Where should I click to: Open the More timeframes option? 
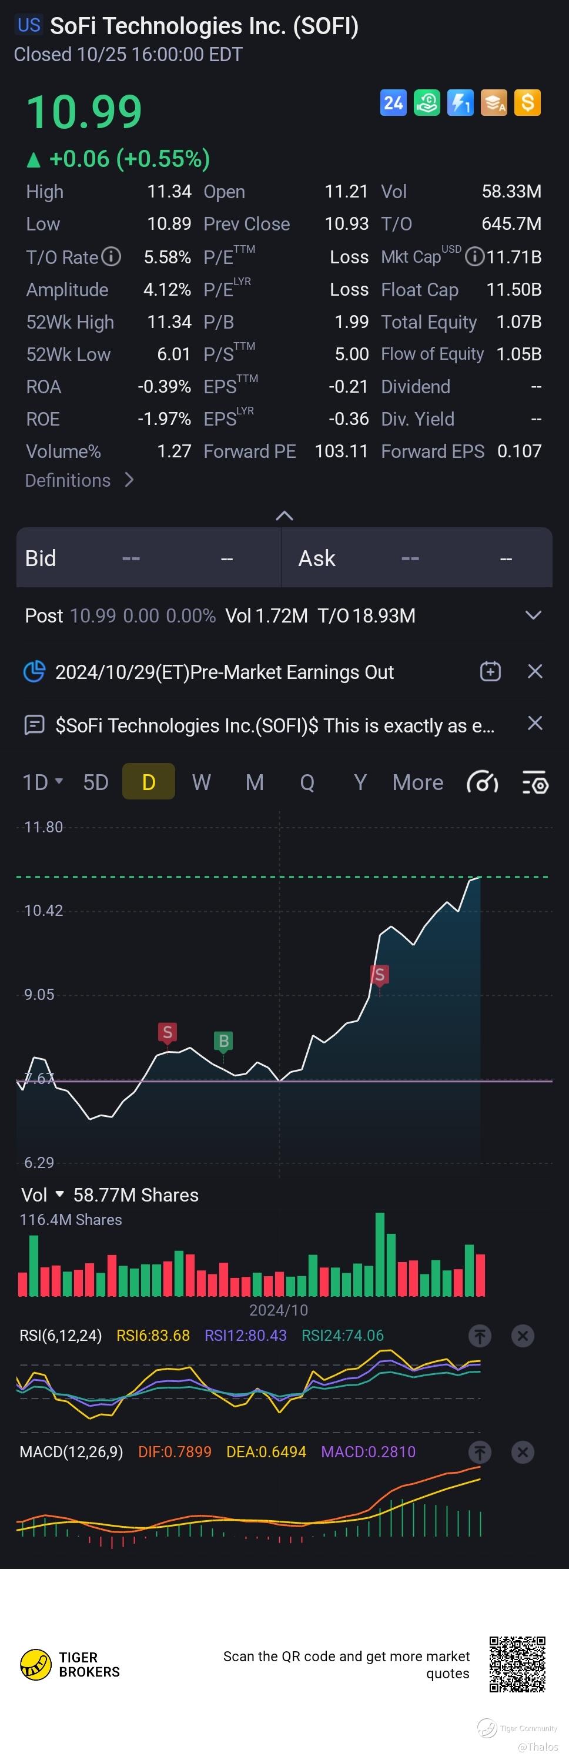(417, 782)
